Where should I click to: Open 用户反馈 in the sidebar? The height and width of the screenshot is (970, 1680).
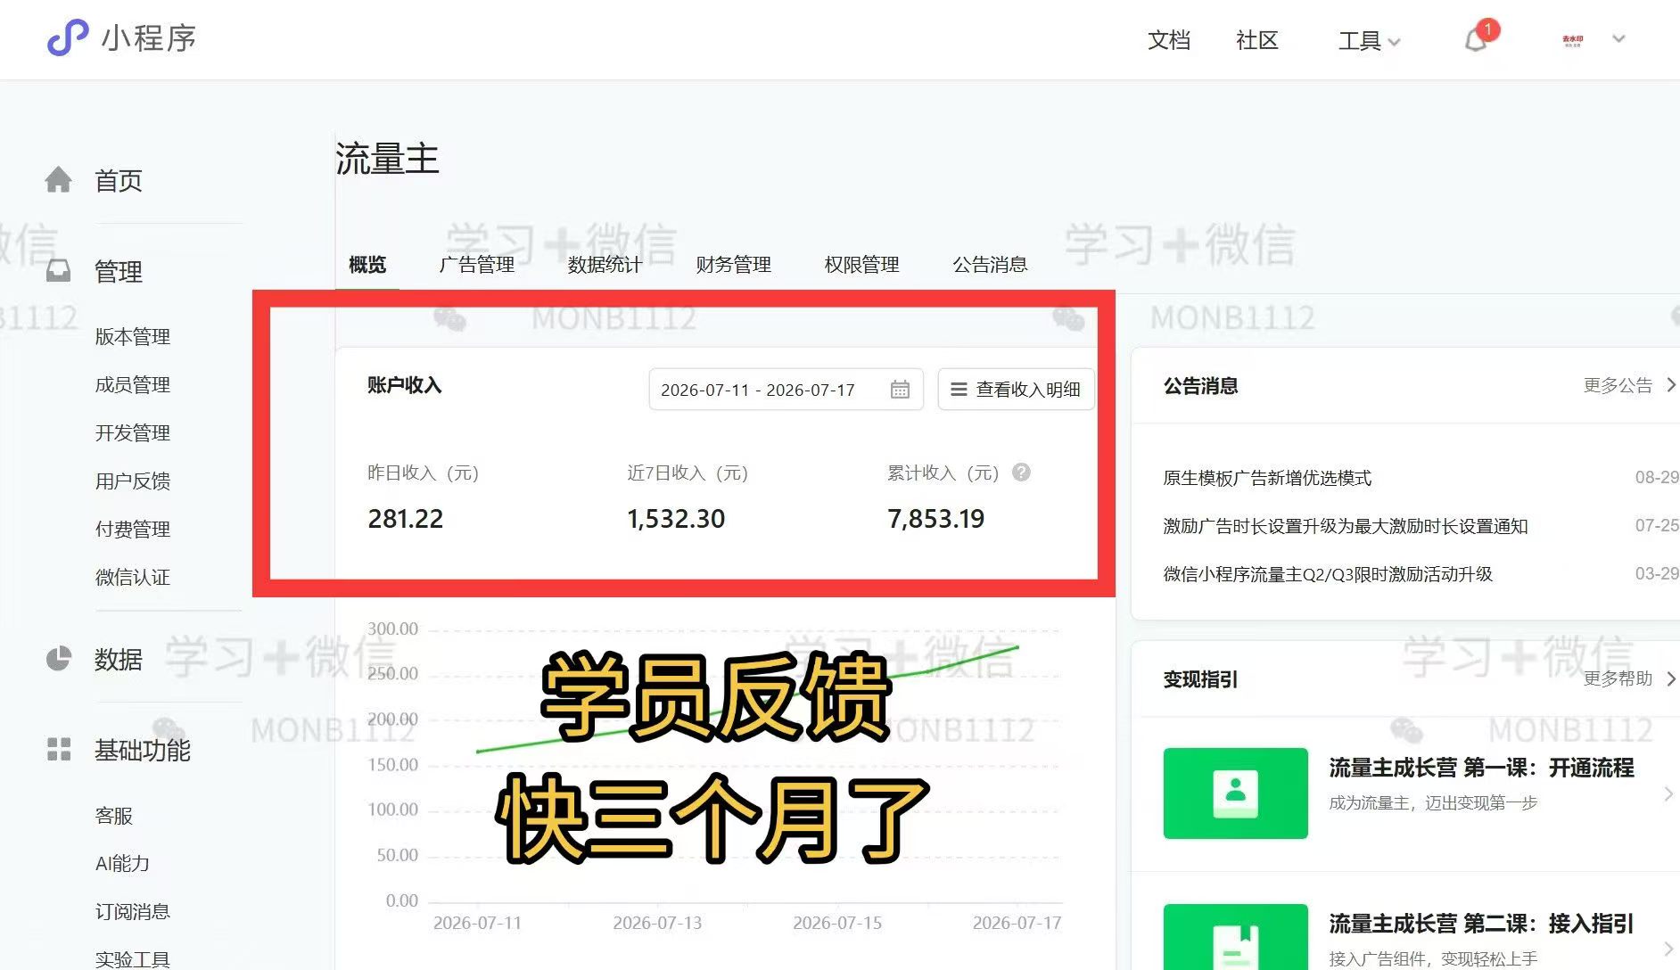tap(133, 481)
